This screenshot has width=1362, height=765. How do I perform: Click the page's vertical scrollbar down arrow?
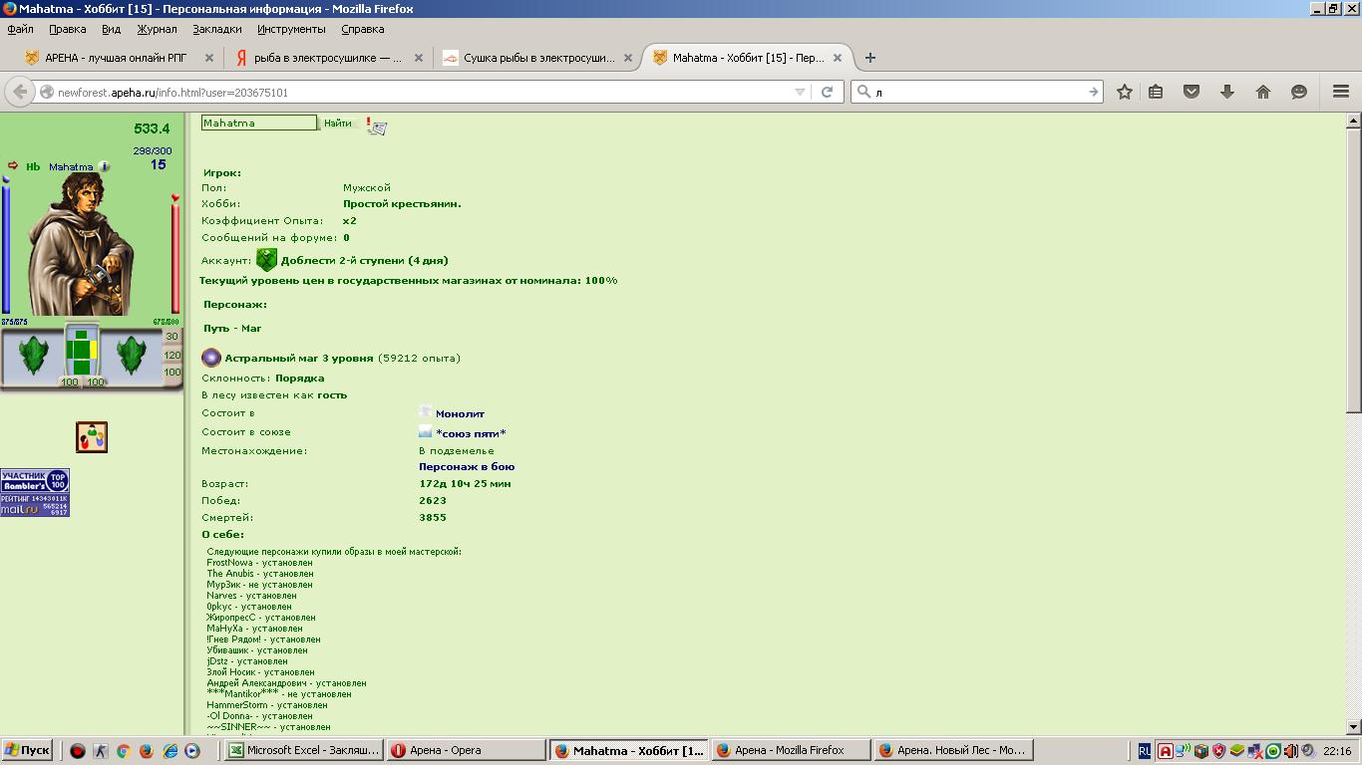point(1353,727)
